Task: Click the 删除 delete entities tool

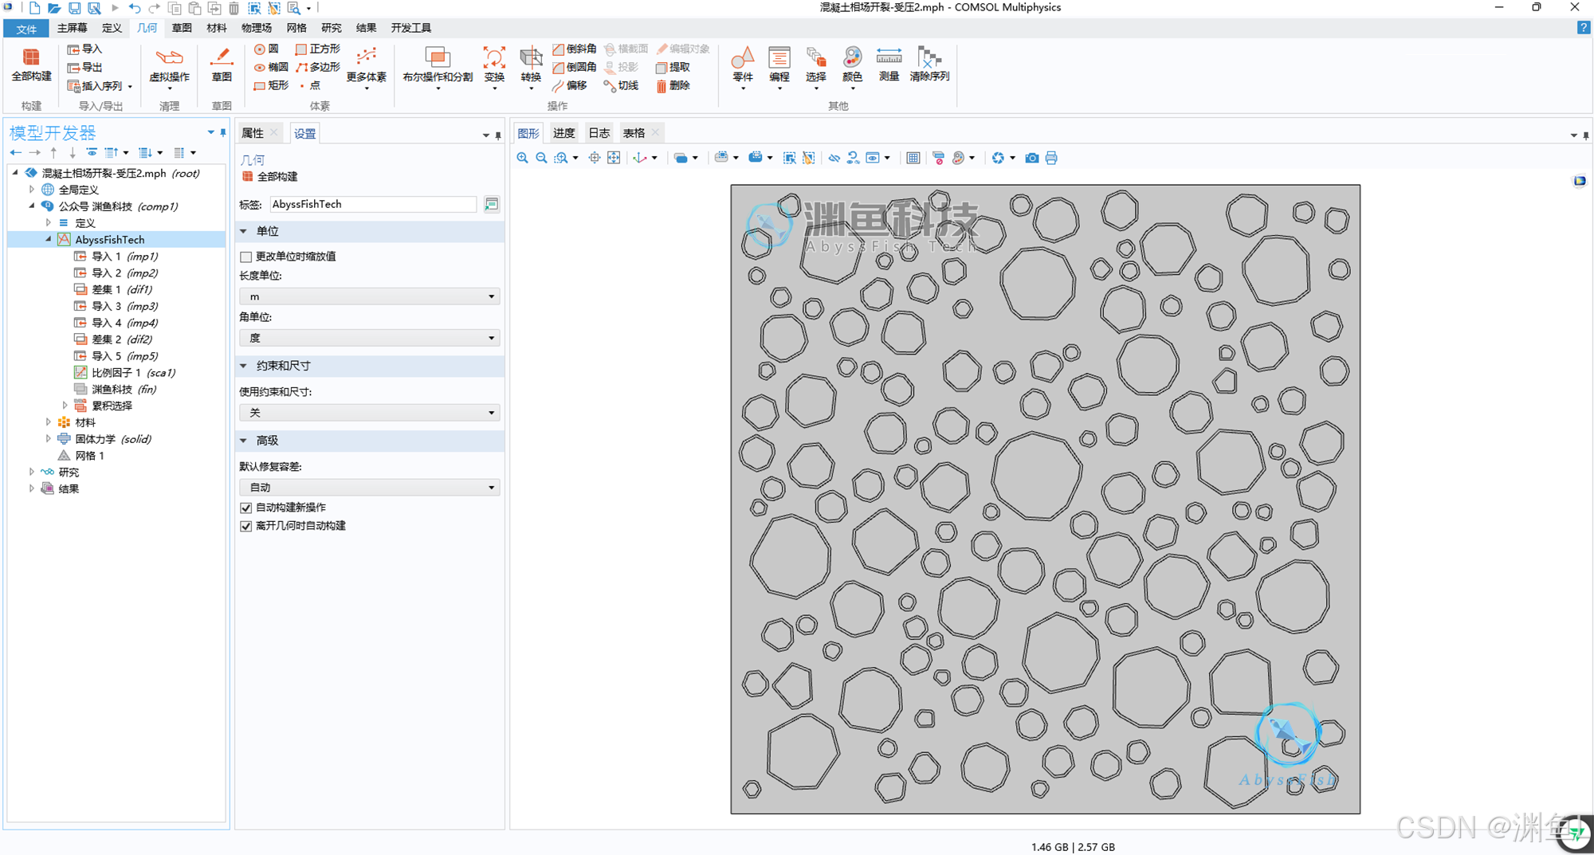Action: coord(673,85)
